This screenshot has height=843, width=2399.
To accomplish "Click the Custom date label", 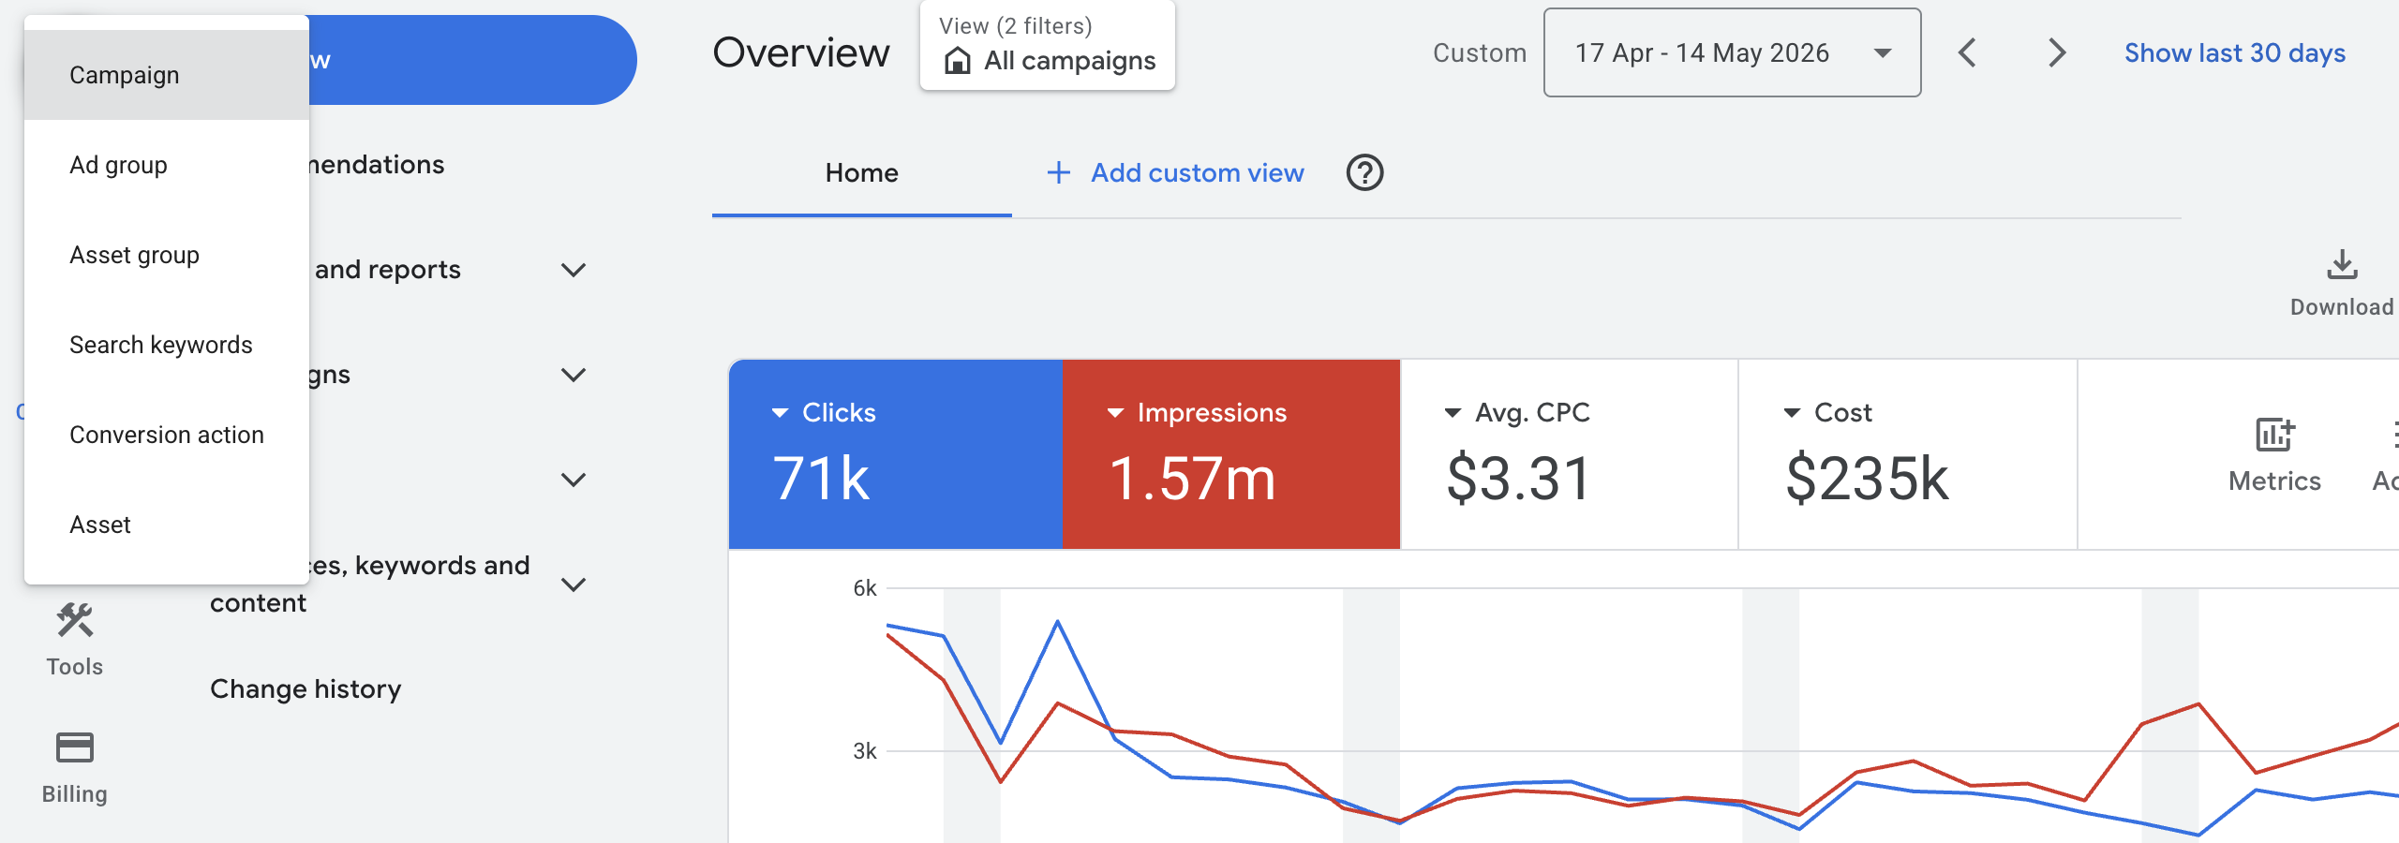I will [x=1480, y=53].
